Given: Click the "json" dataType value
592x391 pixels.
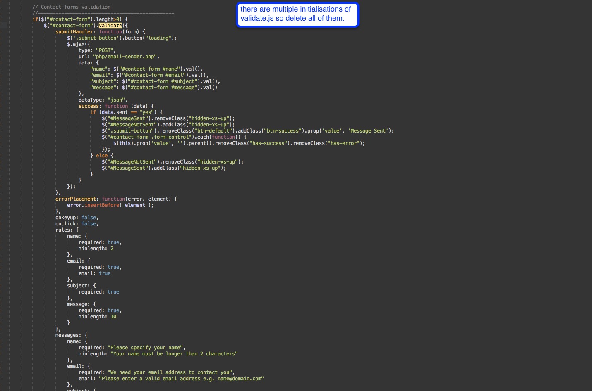Looking at the screenshot, I should pos(117,100).
